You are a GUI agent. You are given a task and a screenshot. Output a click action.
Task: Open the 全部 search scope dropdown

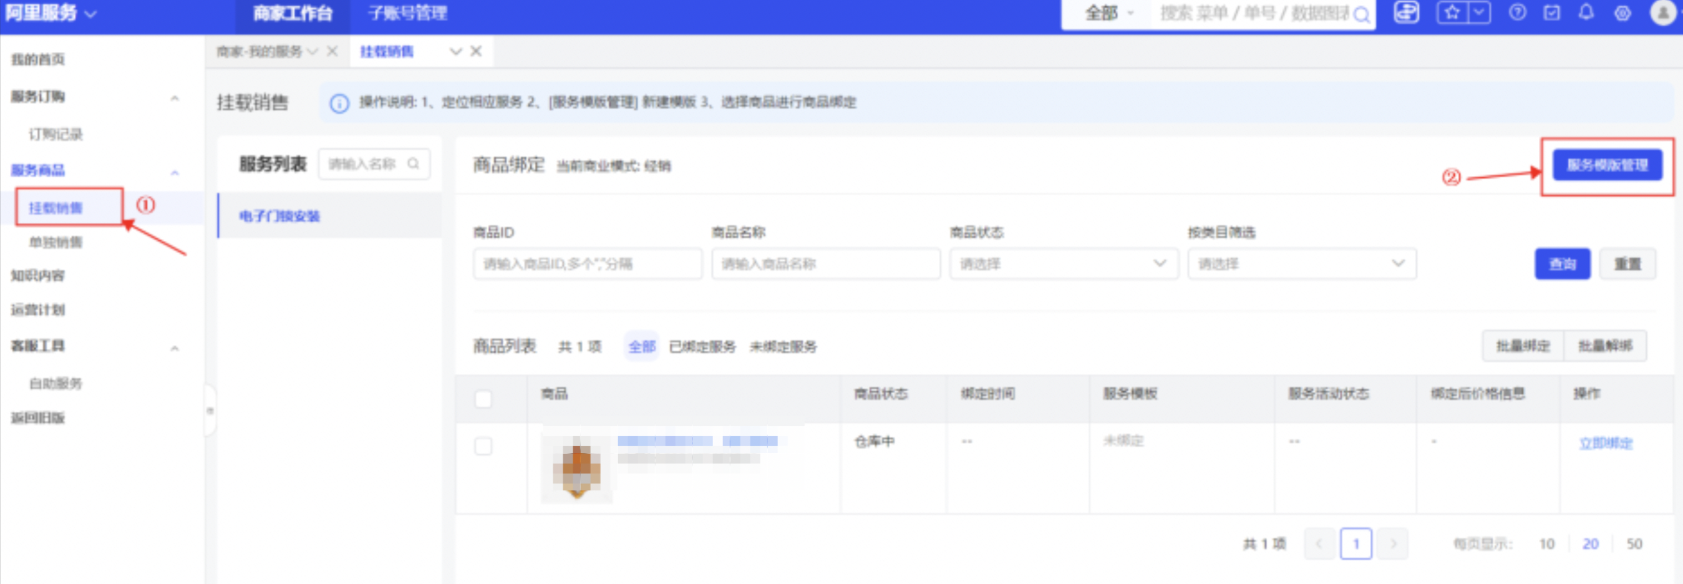pos(1108,13)
